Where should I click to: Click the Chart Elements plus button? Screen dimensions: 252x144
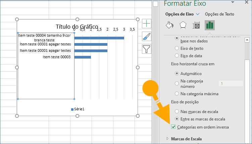(x=147, y=23)
